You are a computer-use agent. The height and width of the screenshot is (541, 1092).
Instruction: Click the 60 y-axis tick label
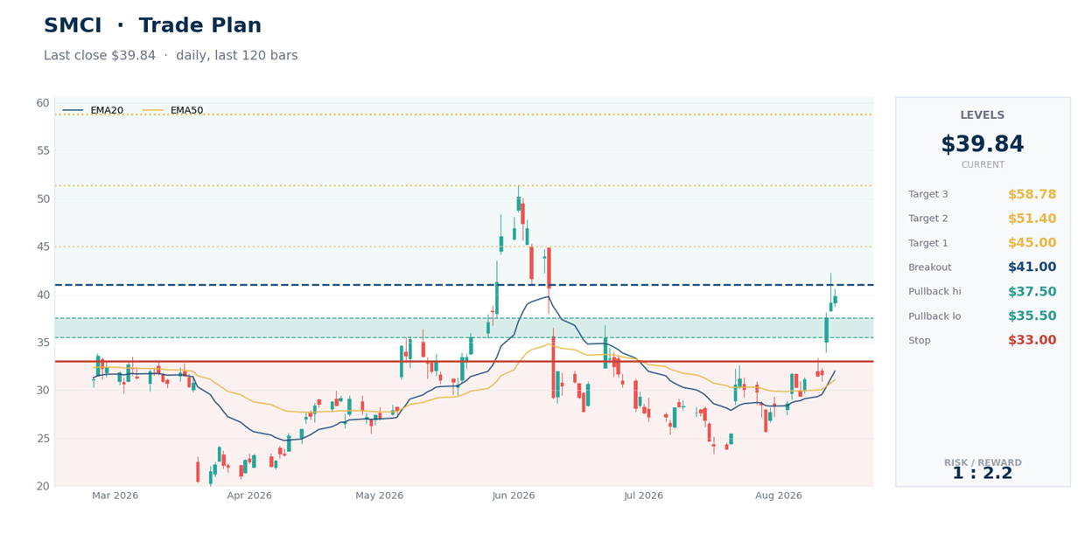click(x=43, y=103)
